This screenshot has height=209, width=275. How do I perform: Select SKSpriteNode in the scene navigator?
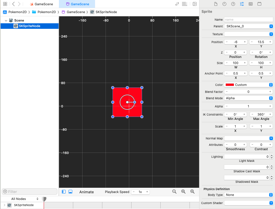[x=29, y=26]
